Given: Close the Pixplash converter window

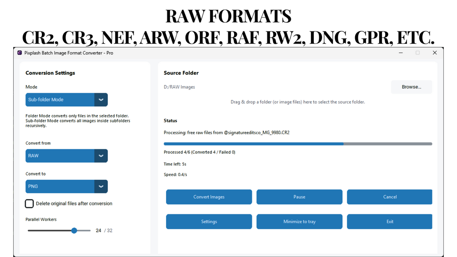Looking at the screenshot, I should (435, 53).
